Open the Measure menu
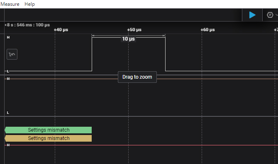The width and height of the screenshot is (278, 164). point(10,4)
